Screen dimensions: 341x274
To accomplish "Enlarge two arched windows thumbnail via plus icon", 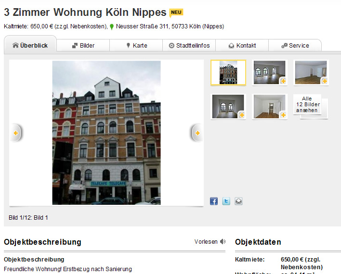I will point(242,115).
